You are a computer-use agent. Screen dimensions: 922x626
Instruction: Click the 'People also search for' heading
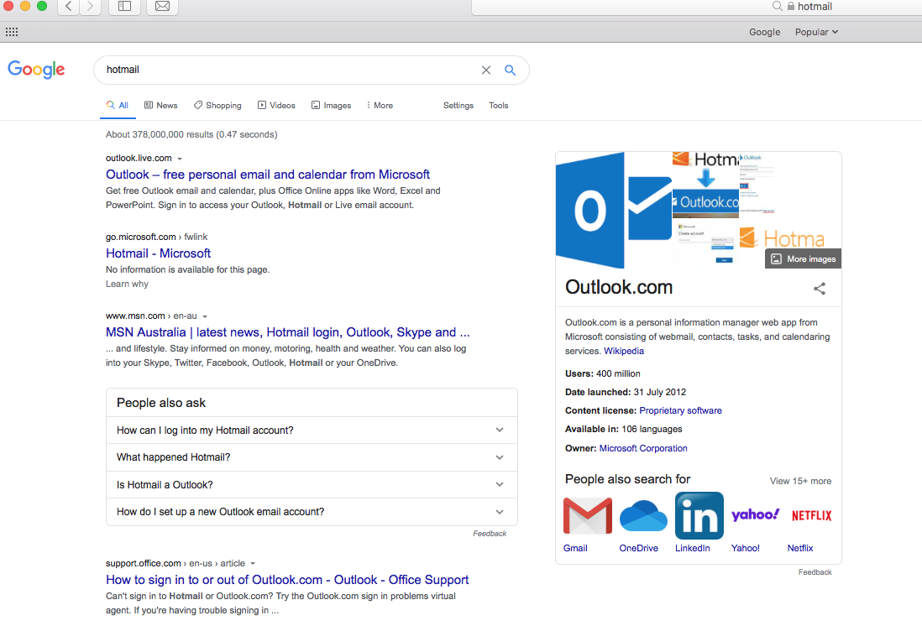tap(627, 479)
